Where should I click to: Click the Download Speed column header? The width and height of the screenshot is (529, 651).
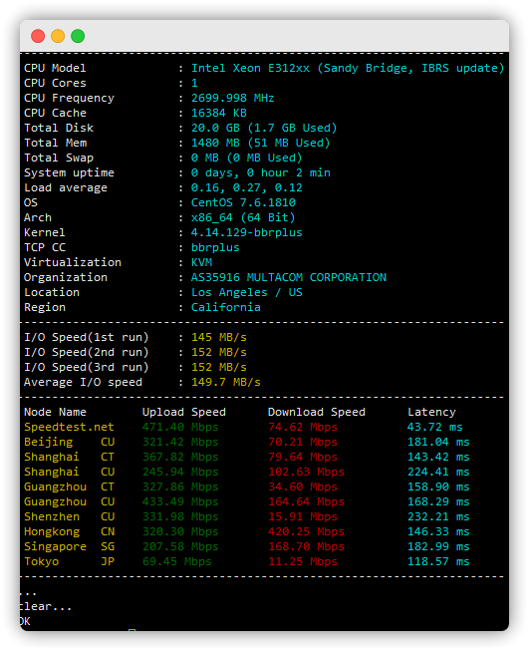[317, 412]
